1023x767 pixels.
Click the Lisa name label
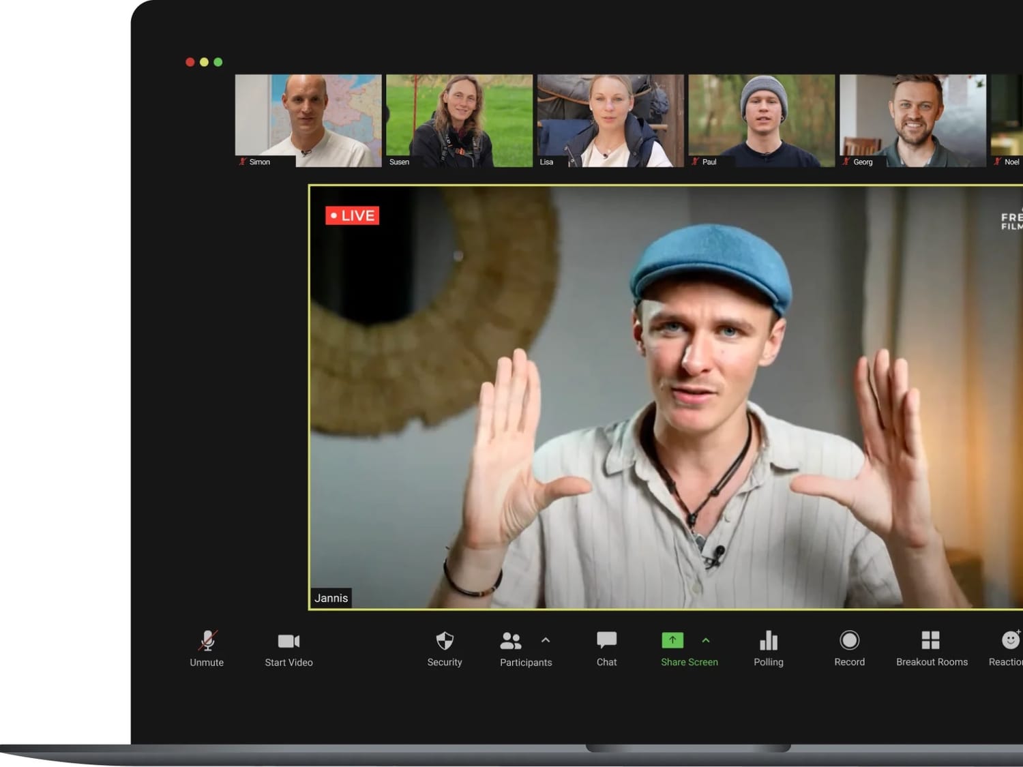[546, 162]
